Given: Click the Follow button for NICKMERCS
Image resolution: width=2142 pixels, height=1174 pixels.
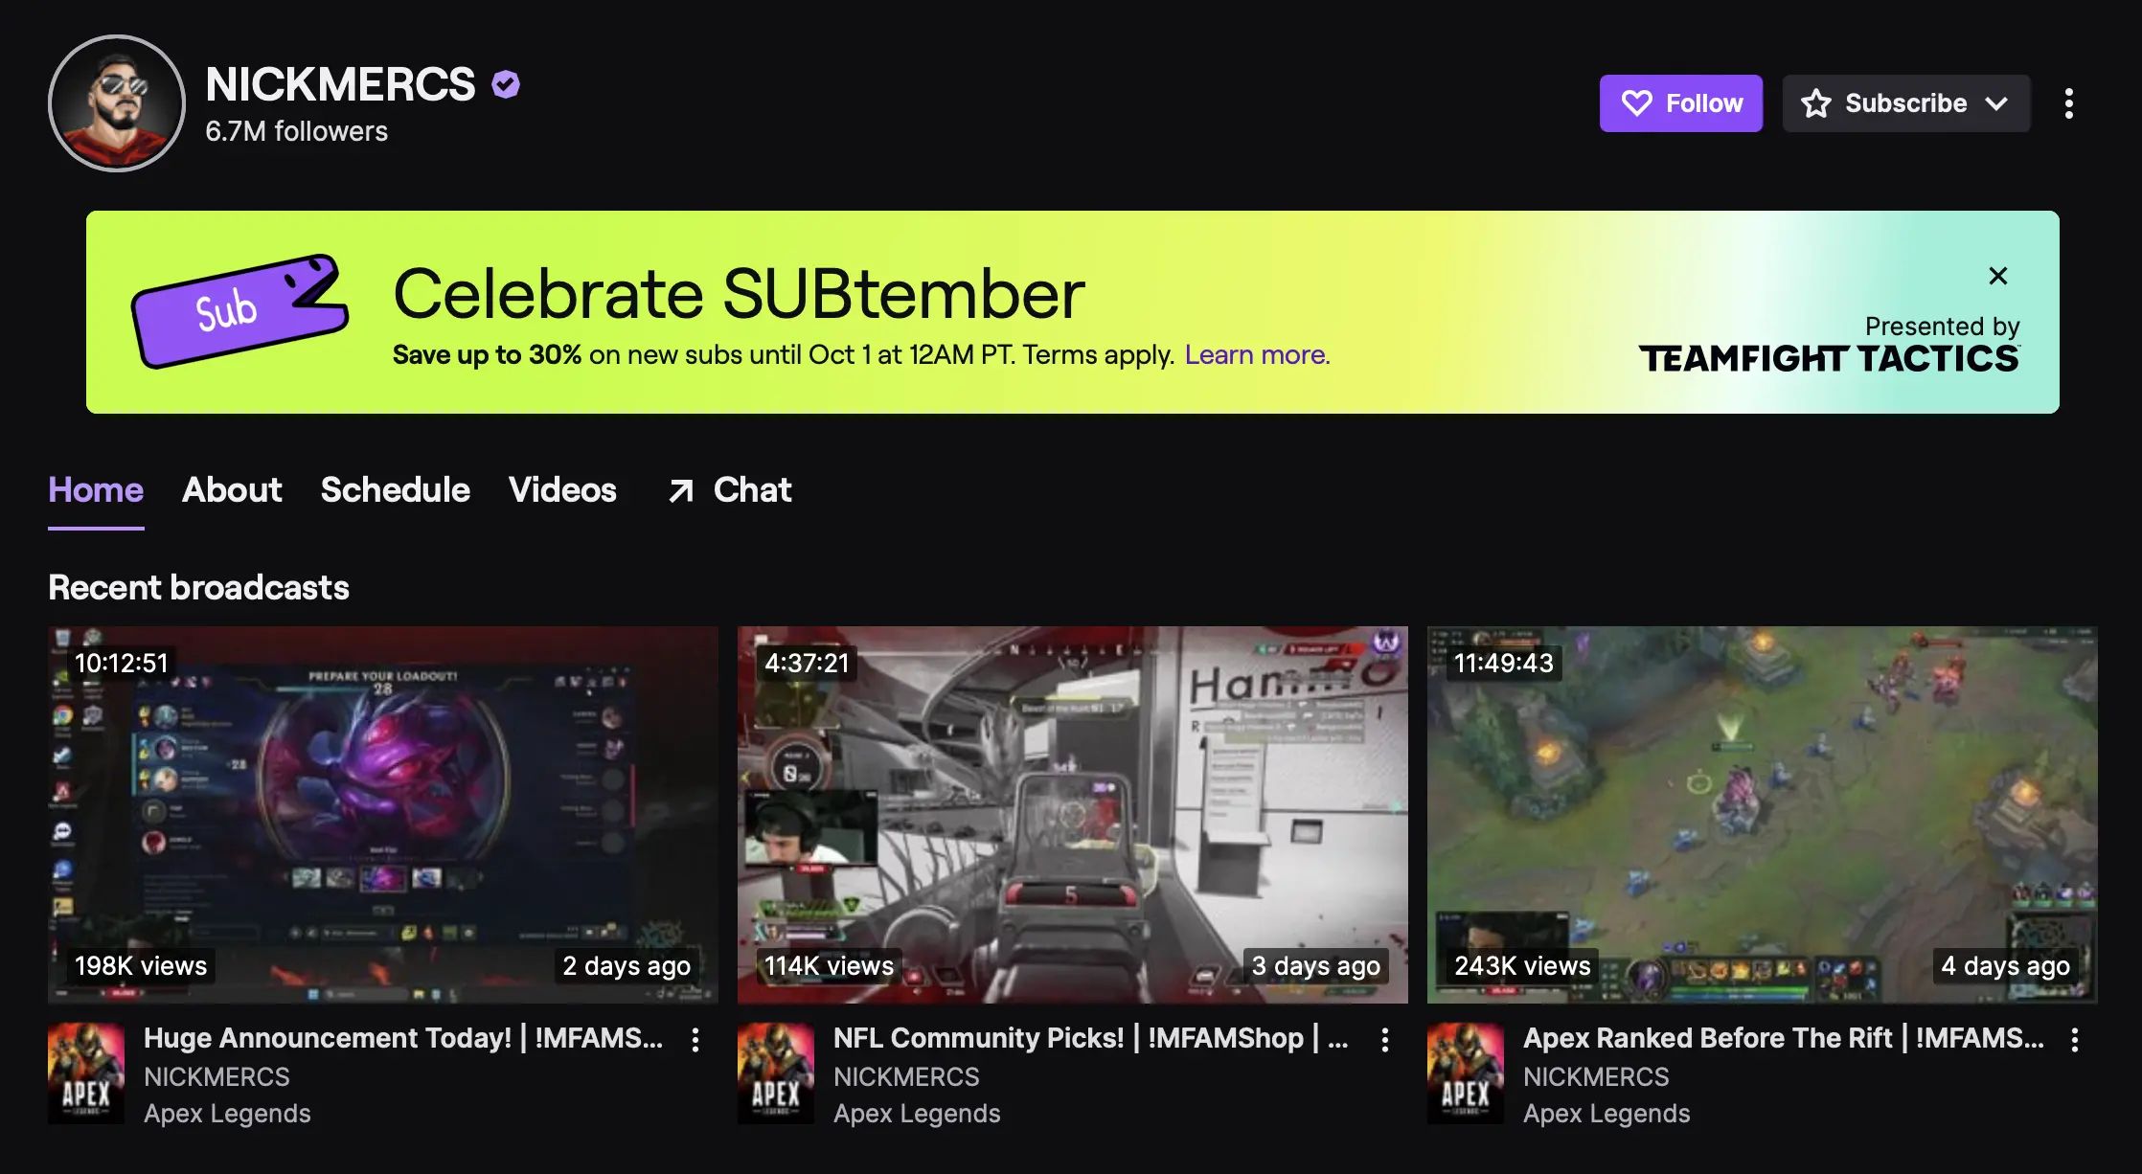Looking at the screenshot, I should [1680, 102].
